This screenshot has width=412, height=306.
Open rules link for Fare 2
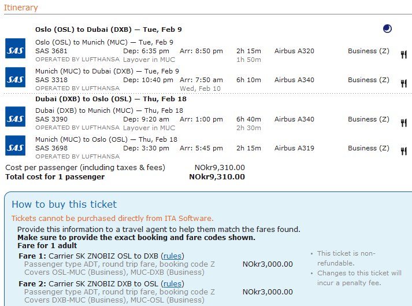tap(173, 284)
